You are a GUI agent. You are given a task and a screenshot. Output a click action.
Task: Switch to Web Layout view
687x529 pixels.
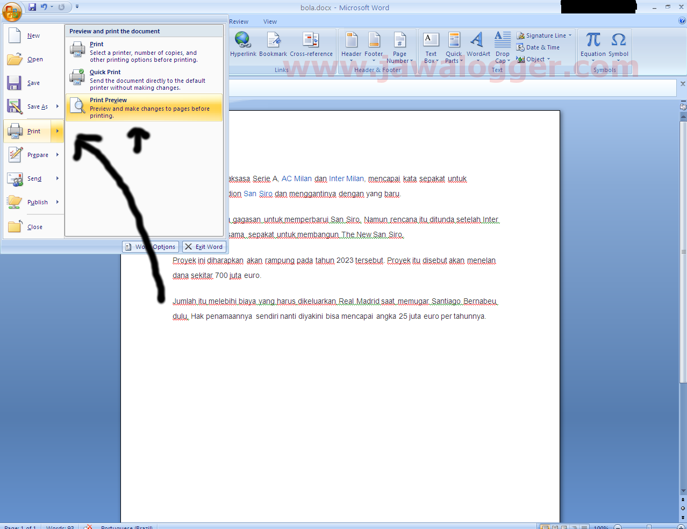click(x=563, y=526)
